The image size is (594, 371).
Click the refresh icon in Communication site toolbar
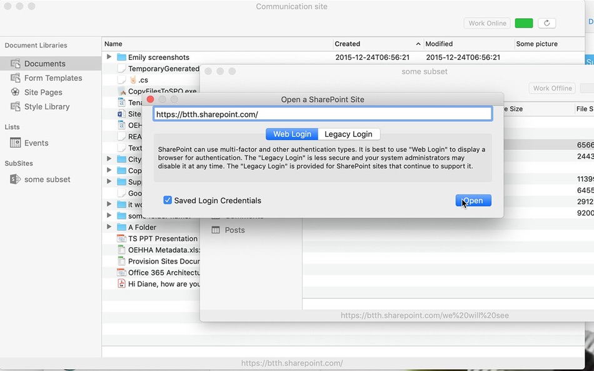[x=546, y=23]
